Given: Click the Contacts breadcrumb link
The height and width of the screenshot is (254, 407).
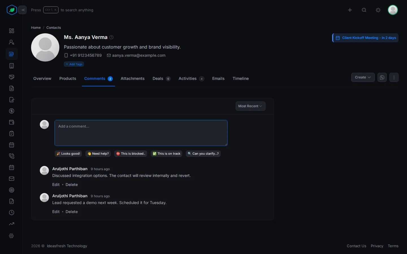Looking at the screenshot, I should (54, 28).
